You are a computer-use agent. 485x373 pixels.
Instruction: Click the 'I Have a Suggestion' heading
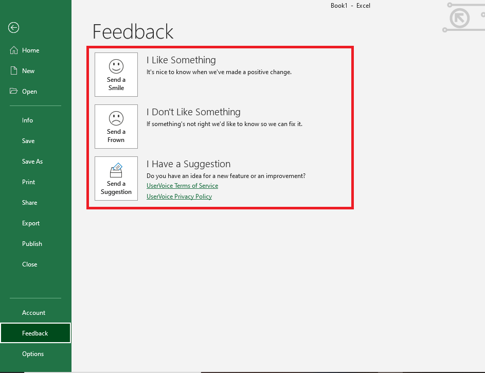188,164
